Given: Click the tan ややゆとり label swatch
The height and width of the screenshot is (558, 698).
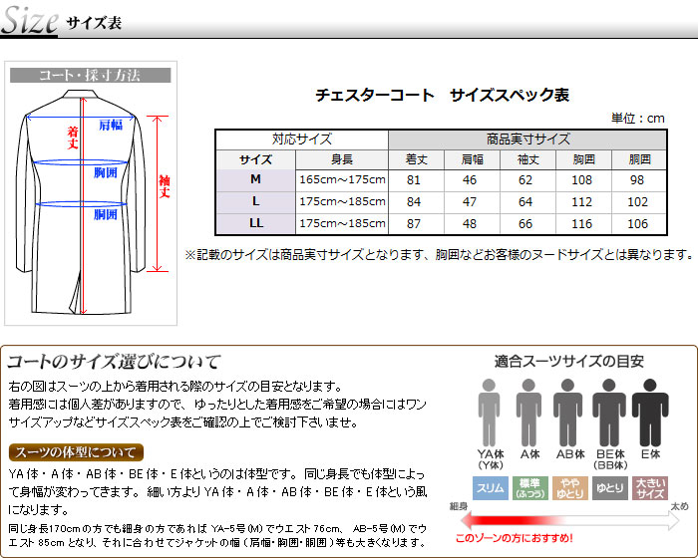Looking at the screenshot, I should (569, 488).
